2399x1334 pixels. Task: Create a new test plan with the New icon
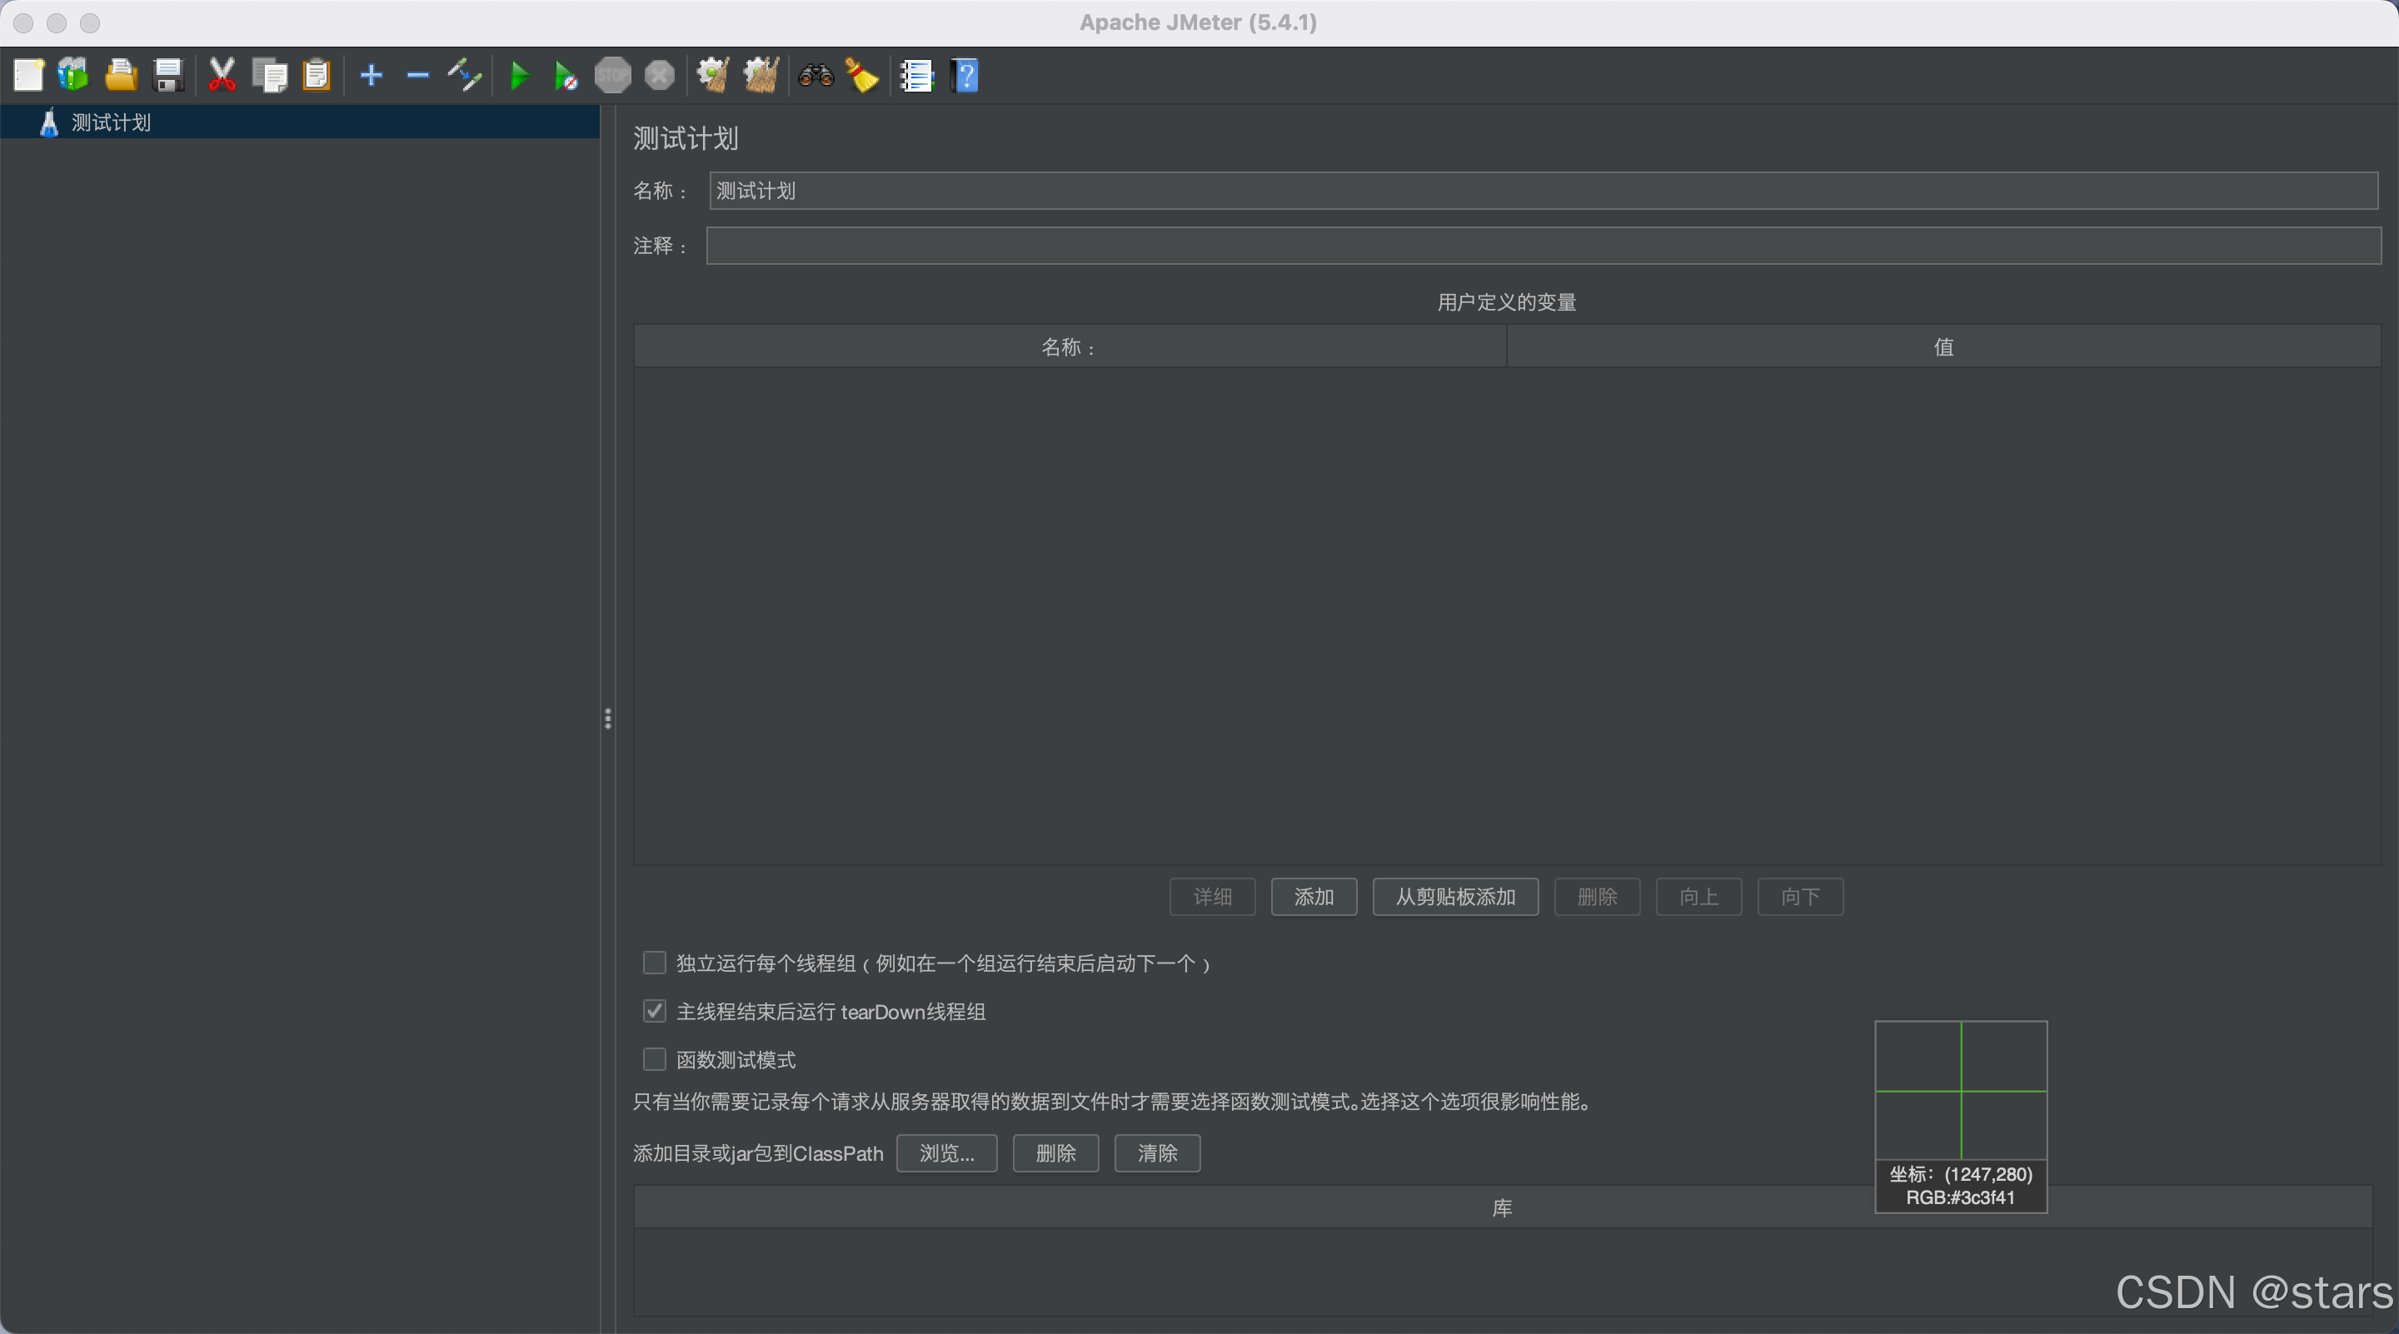[x=28, y=76]
